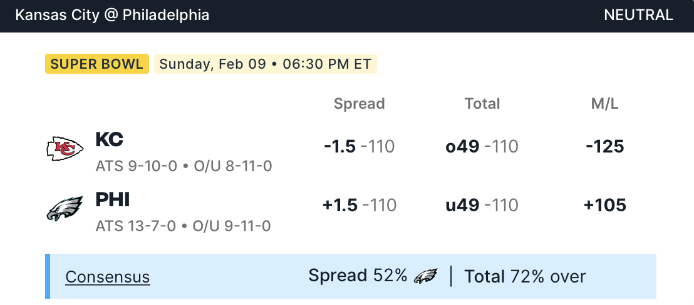Image resolution: width=694 pixels, height=305 pixels.
Task: Click the Kansas City @ Philadelphia header title
Action: click(x=112, y=15)
